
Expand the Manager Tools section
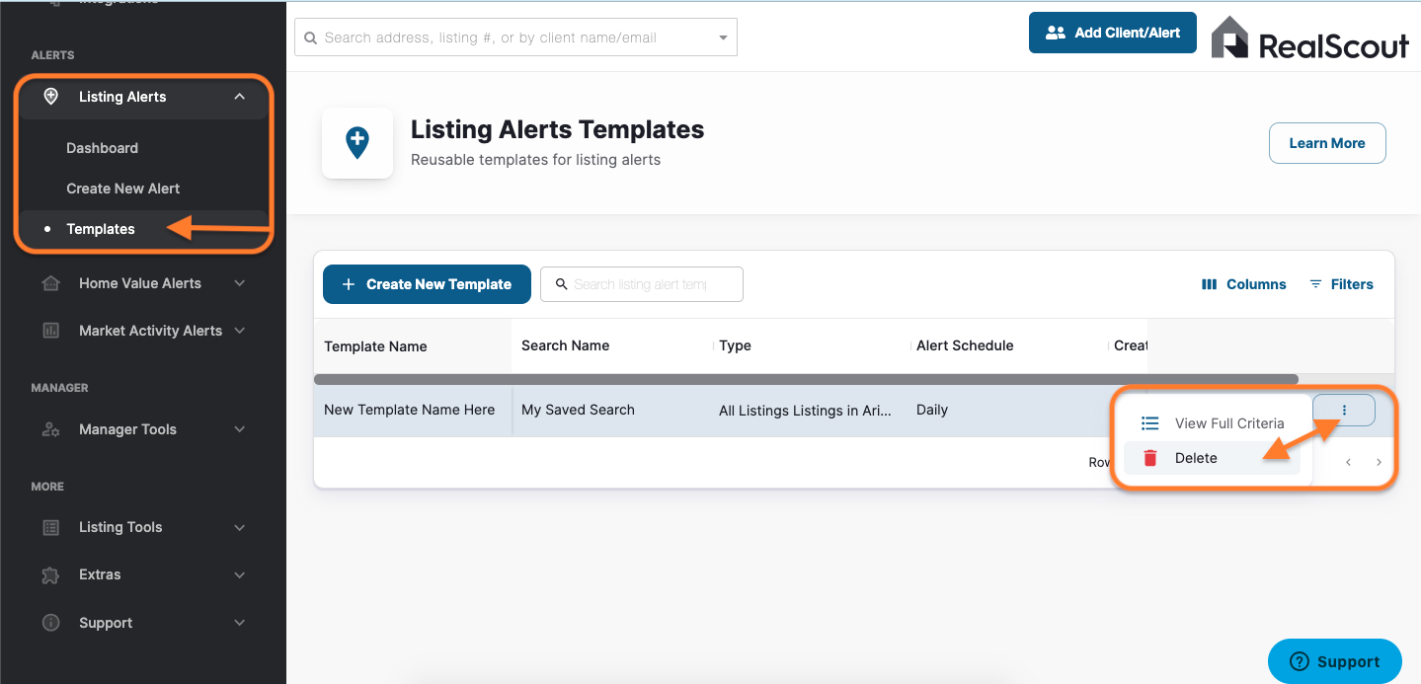coord(239,429)
